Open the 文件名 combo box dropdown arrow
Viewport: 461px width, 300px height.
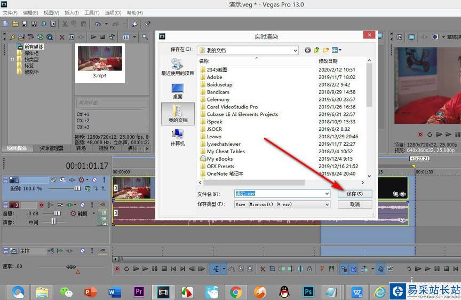point(327,194)
